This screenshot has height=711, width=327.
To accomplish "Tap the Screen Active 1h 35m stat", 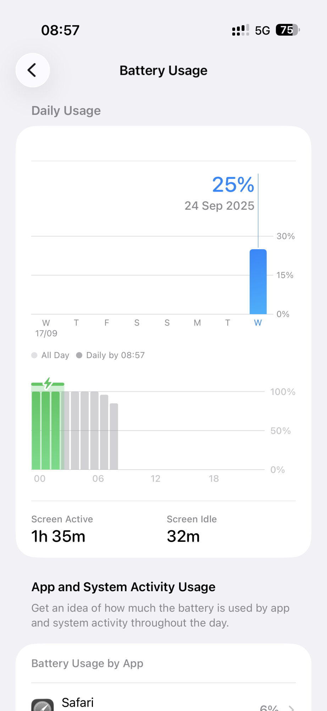I will (59, 530).
